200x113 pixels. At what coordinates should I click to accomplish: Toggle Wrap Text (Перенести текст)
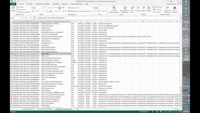(x=74, y=8)
